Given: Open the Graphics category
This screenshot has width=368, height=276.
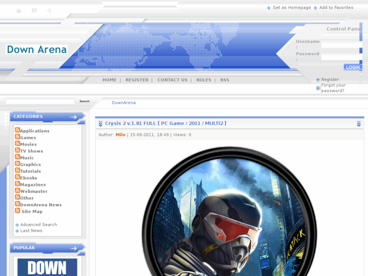Looking at the screenshot, I should 30,165.
